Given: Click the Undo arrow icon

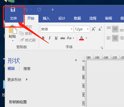Looking at the screenshot, I should point(26,10).
